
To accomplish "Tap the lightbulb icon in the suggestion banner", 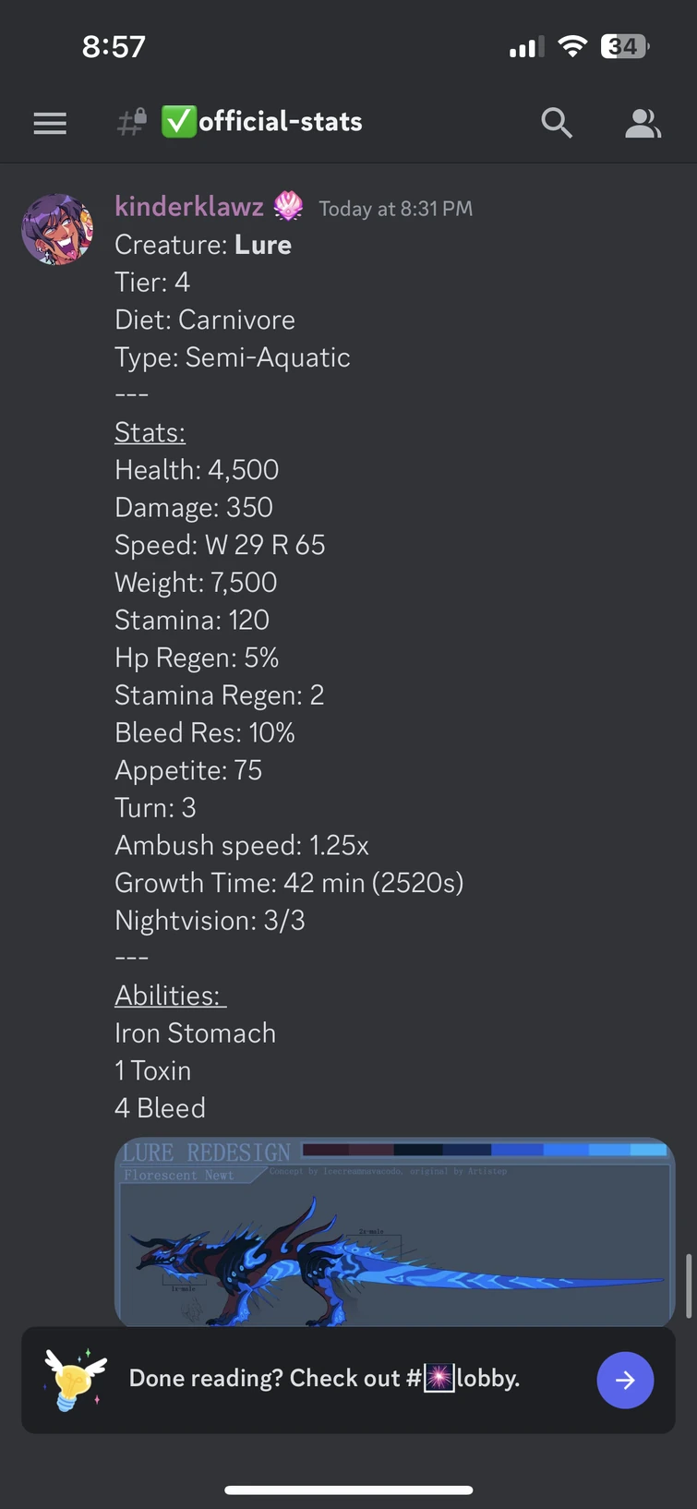I will click(x=74, y=1379).
